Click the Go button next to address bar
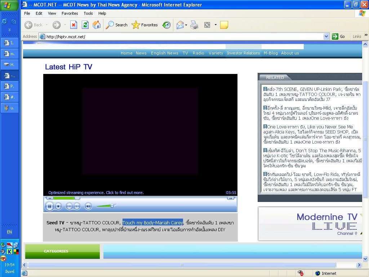This screenshot has width=369, height=277. click(x=338, y=36)
